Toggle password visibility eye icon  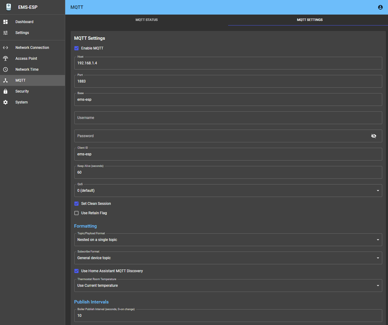click(373, 136)
